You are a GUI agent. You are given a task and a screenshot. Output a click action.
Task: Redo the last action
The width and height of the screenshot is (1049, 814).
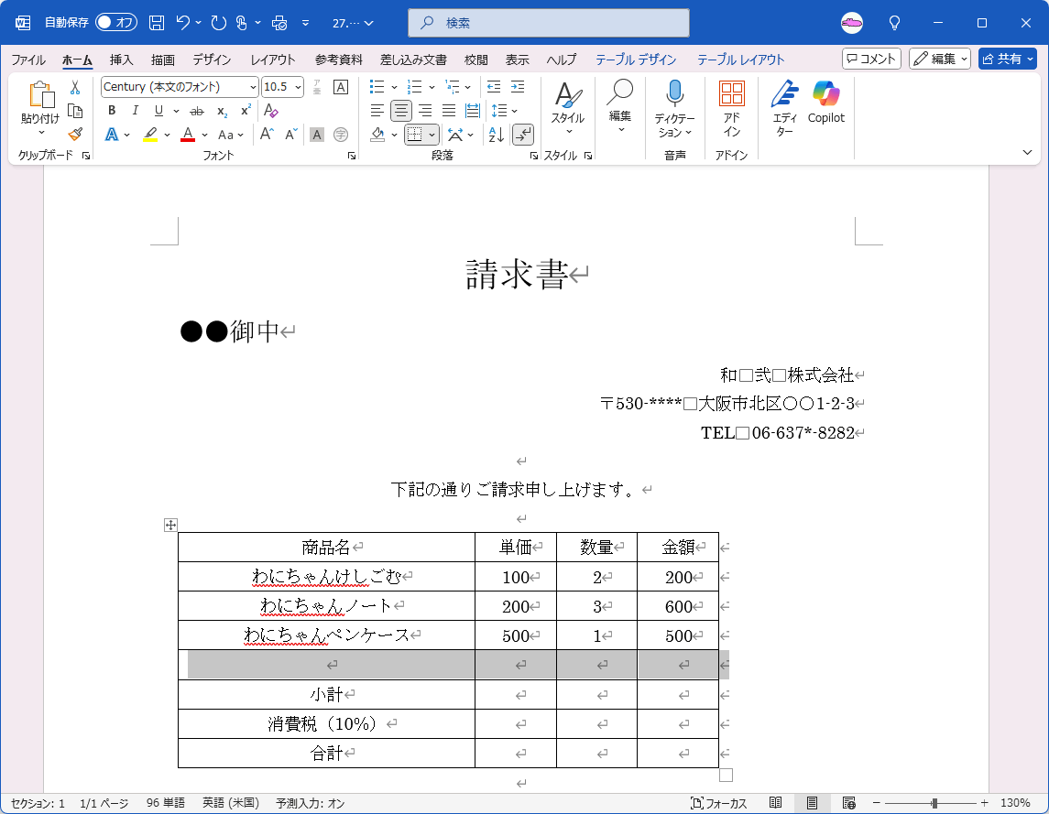click(x=219, y=23)
